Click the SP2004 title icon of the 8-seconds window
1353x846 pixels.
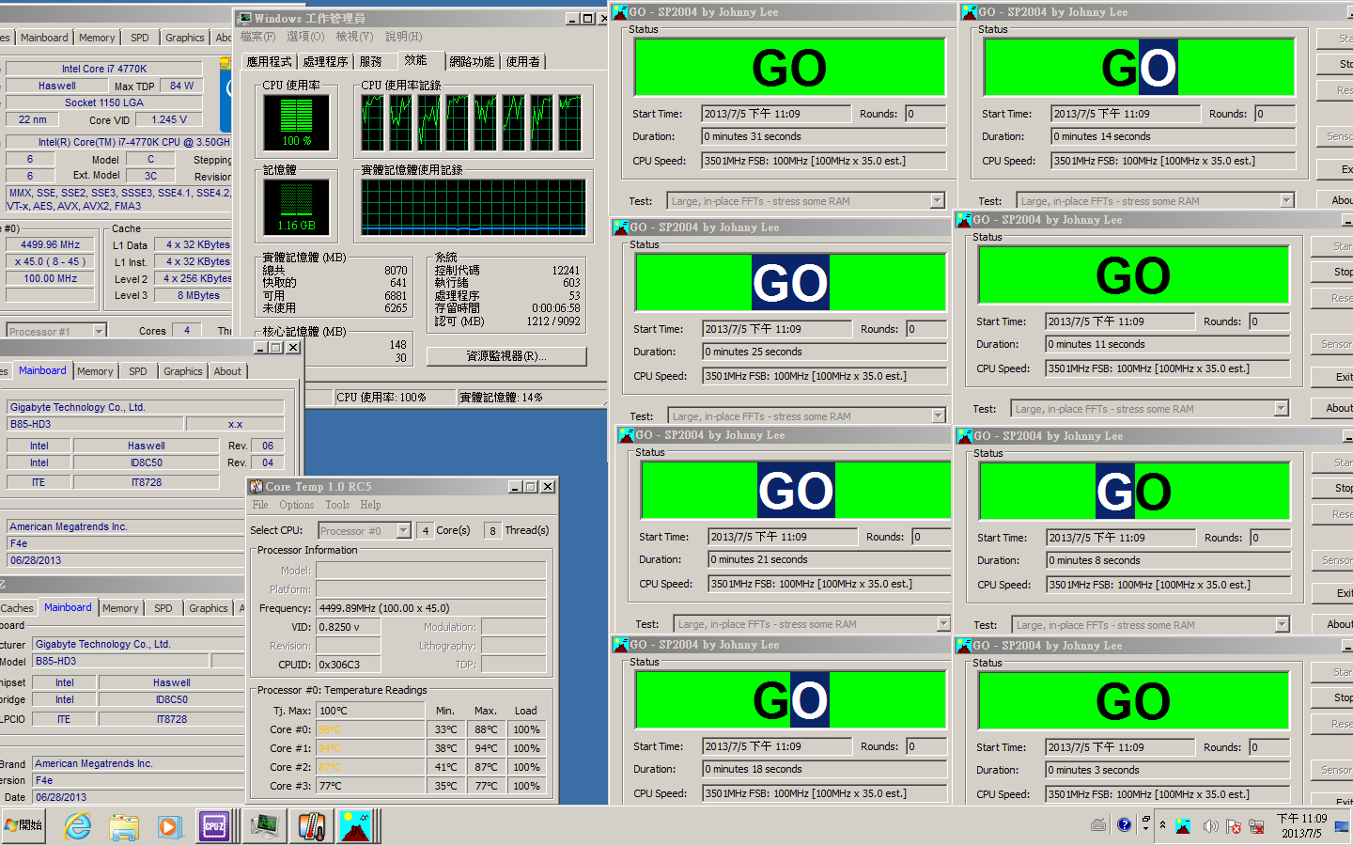965,436
